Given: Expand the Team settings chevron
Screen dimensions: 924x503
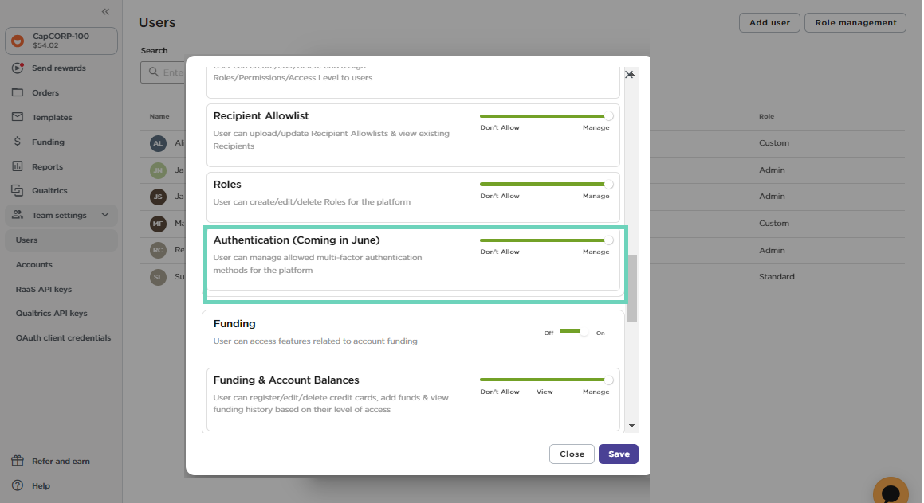Looking at the screenshot, I should [105, 215].
